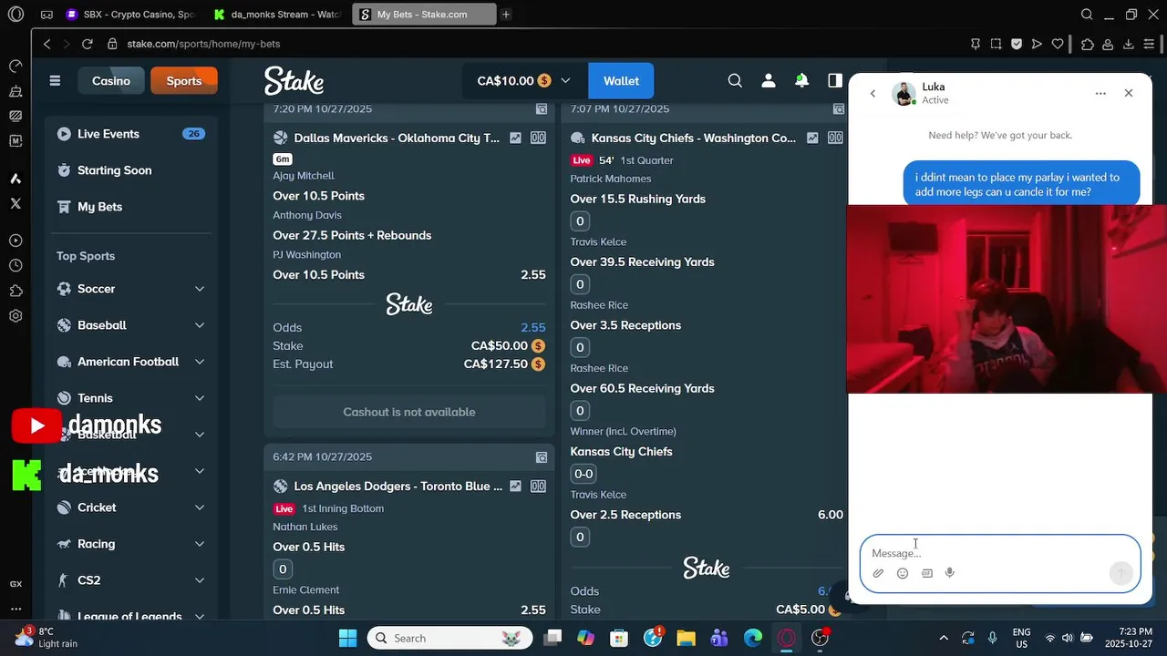Screen dimensions: 1167x656
Task: Open Opera sidebar settings gear
Action: tap(15, 316)
